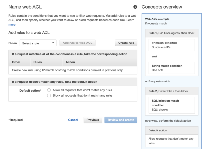Click the Rule 2 Detect SQLi header

point(172,91)
